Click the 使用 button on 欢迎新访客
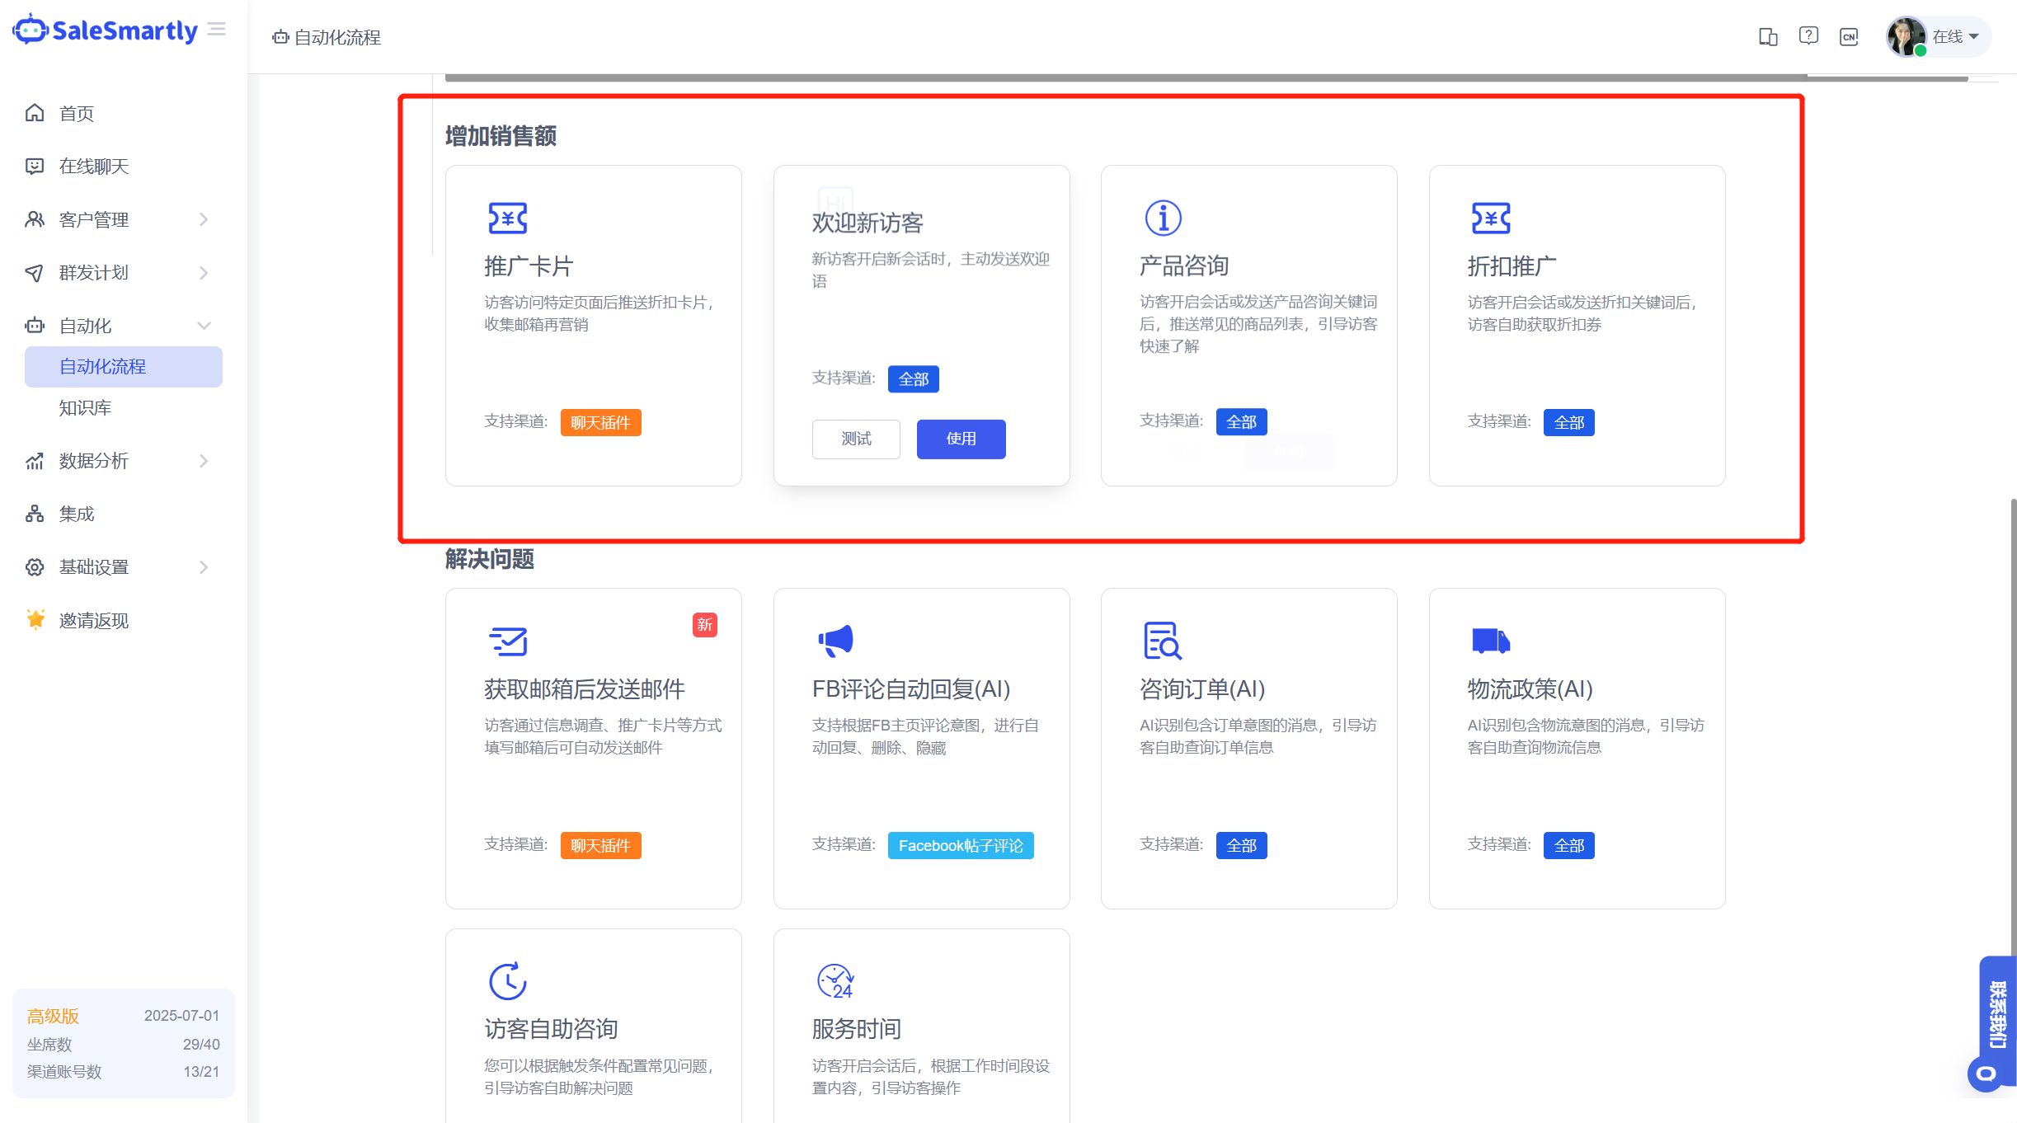The width and height of the screenshot is (2017, 1123). [x=961, y=439]
